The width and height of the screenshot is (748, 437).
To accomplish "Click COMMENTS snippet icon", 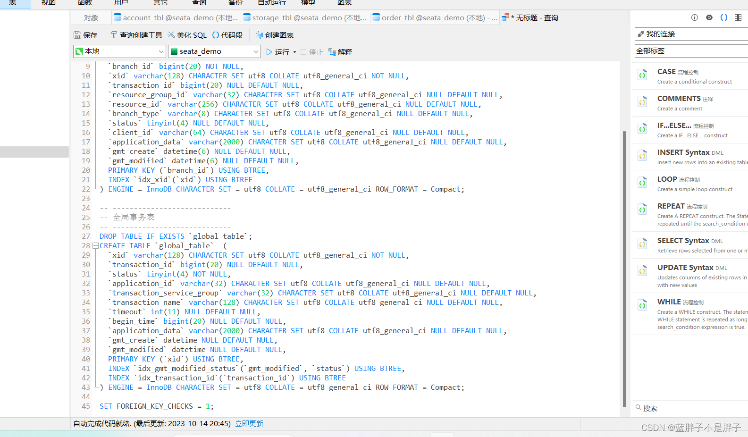I will pos(643,101).
